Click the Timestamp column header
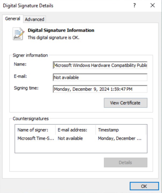This screenshot has width=162, height=193. pos(121,130)
